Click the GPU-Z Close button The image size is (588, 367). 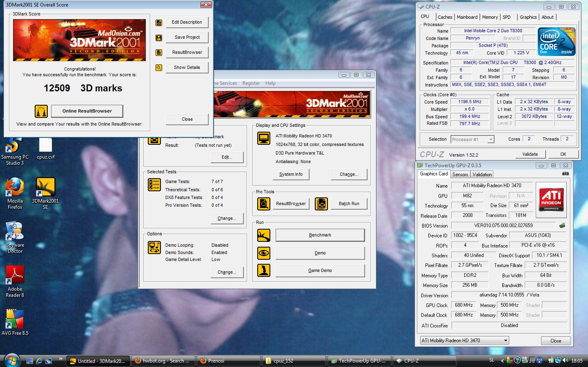tap(555, 341)
